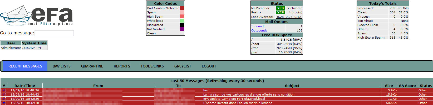Open the B/W Lists menu
Screen dimensions: 433x105
62,66
